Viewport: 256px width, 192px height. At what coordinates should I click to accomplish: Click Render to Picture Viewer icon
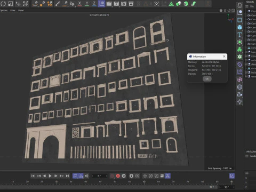(116, 4)
